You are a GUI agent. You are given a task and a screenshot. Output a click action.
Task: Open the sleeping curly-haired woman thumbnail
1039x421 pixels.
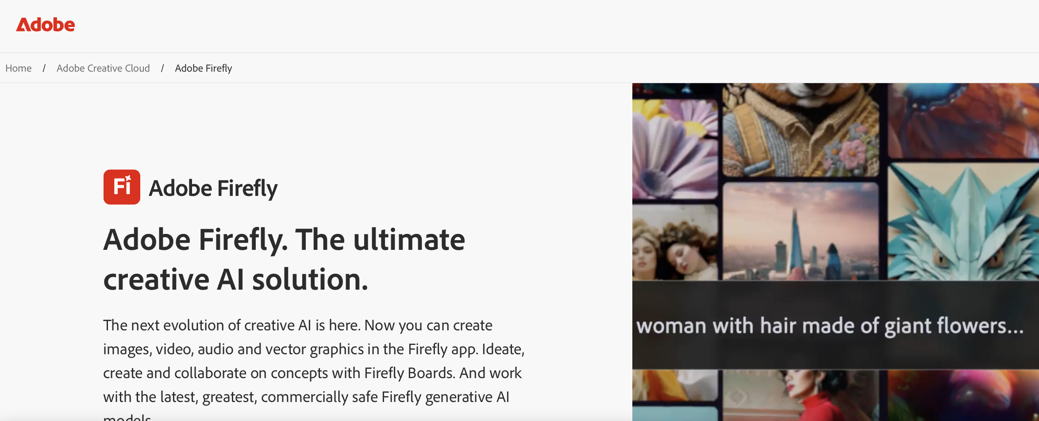[675, 242]
